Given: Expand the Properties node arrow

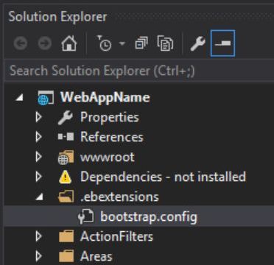Looking at the screenshot, I should tap(38, 117).
